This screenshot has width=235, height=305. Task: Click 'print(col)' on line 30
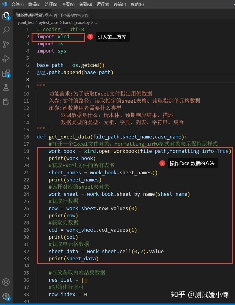63,237
